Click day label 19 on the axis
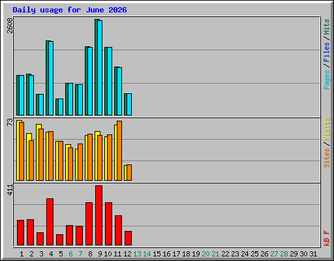The width and height of the screenshot is (334, 261). click(x=196, y=254)
